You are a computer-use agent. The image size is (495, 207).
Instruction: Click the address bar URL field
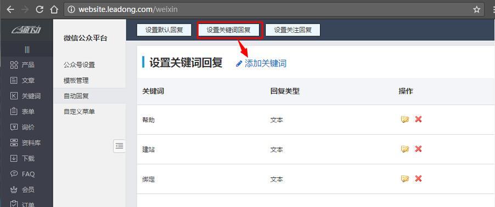click(x=274, y=9)
